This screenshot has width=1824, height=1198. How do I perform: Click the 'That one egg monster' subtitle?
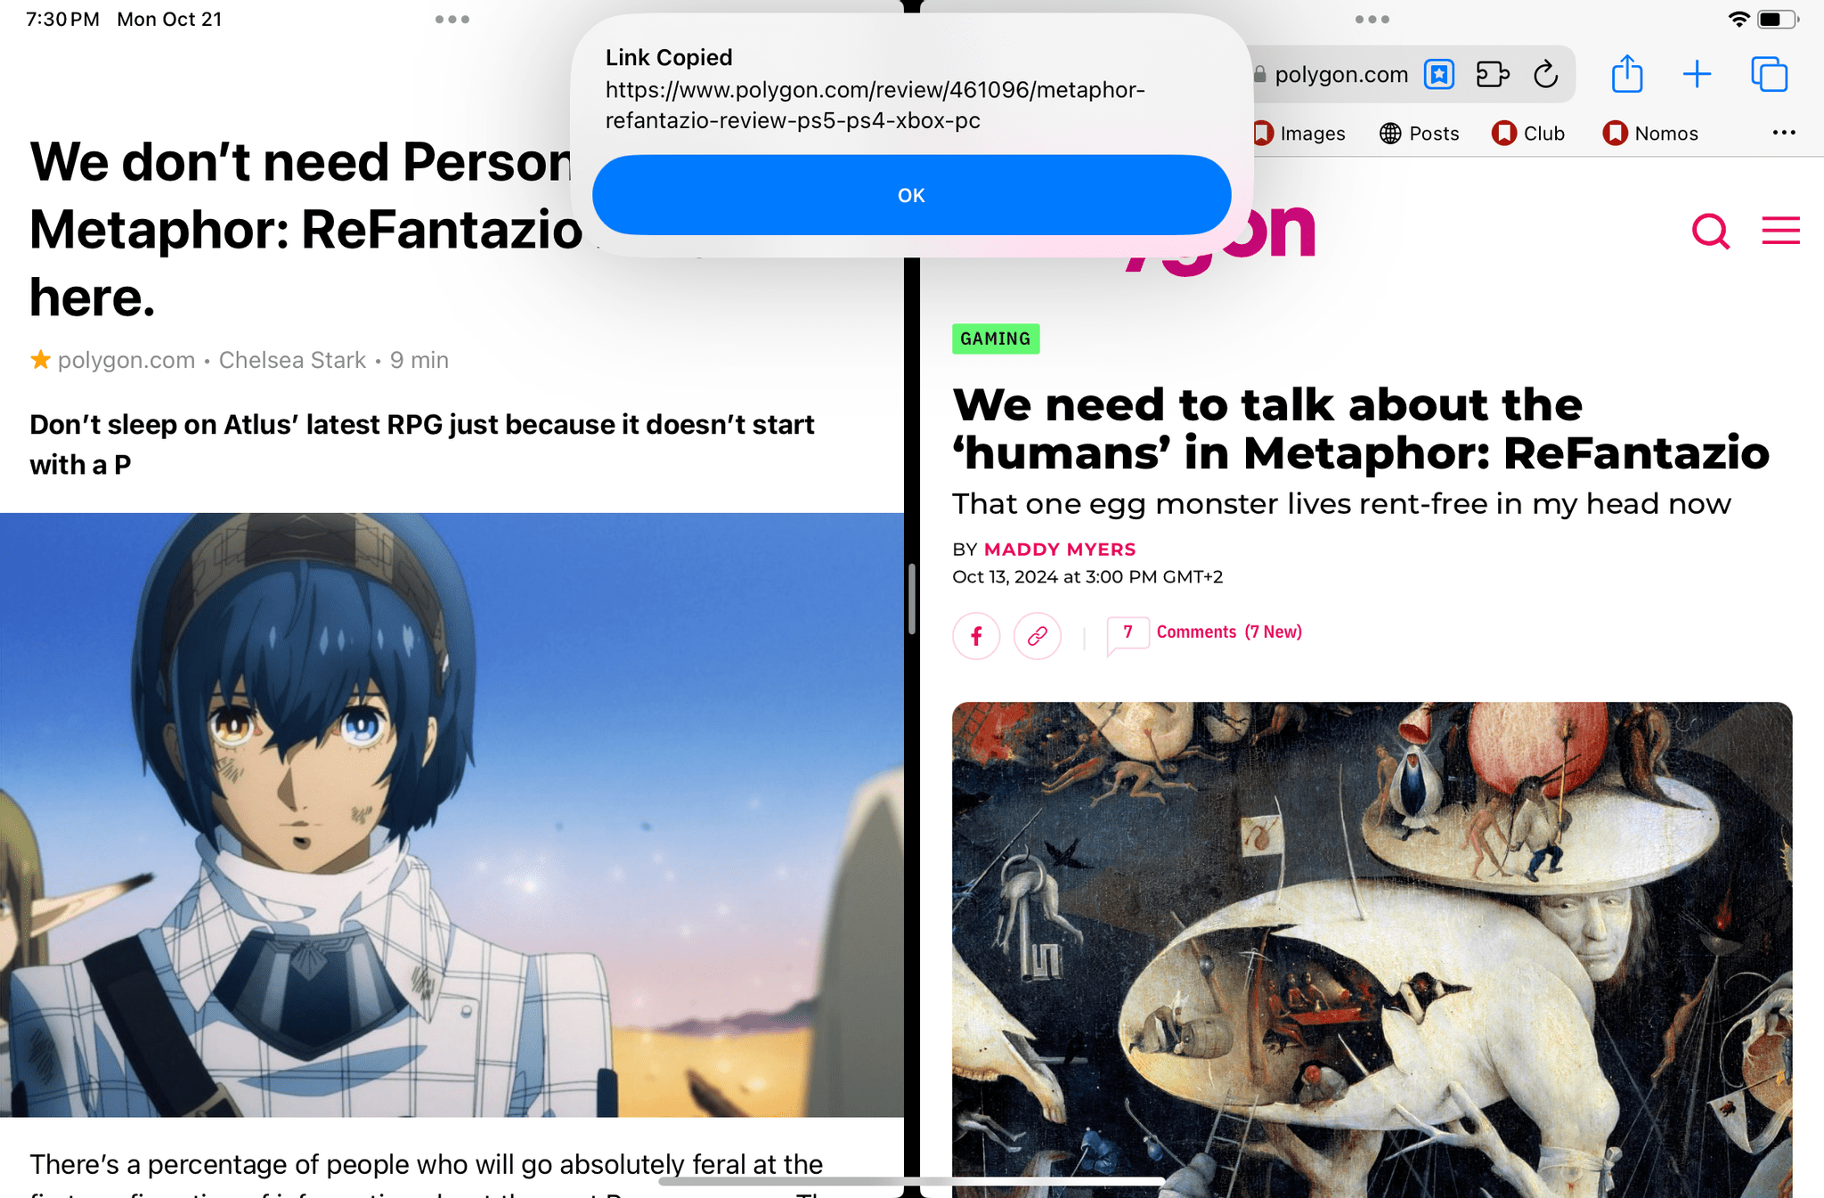[x=1341, y=504]
